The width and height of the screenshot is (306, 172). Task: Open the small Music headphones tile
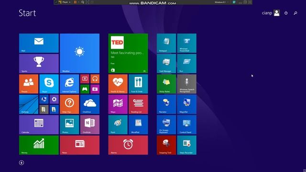(95, 79)
